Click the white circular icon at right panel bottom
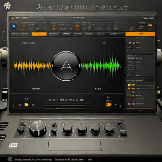The height and width of the screenshot is (162, 162). pyautogui.click(x=129, y=104)
